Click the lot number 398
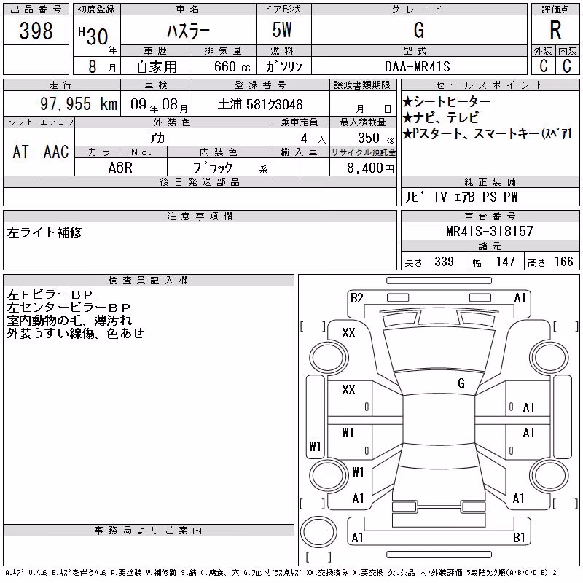The width and height of the screenshot is (583, 583). [36, 31]
